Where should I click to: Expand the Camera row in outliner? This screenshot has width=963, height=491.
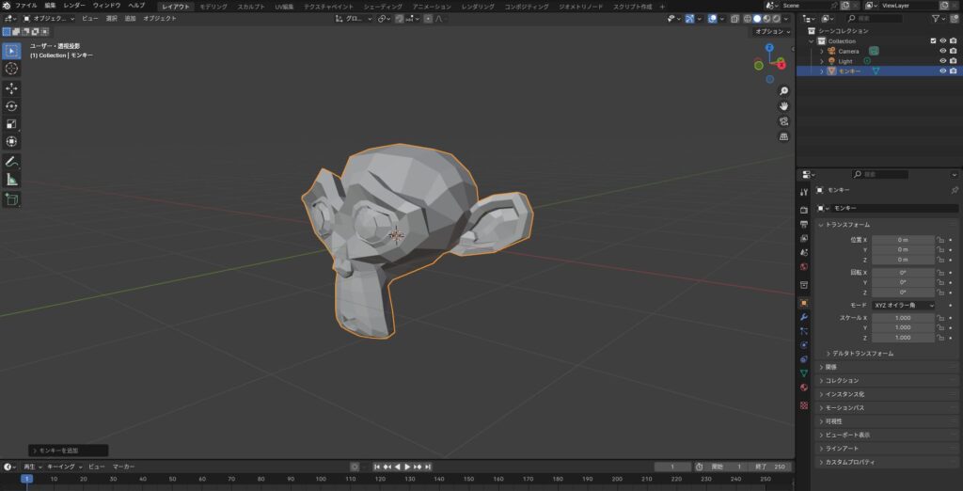click(x=822, y=51)
